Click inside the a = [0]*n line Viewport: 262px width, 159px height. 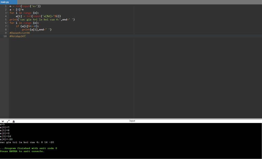coord(16,9)
